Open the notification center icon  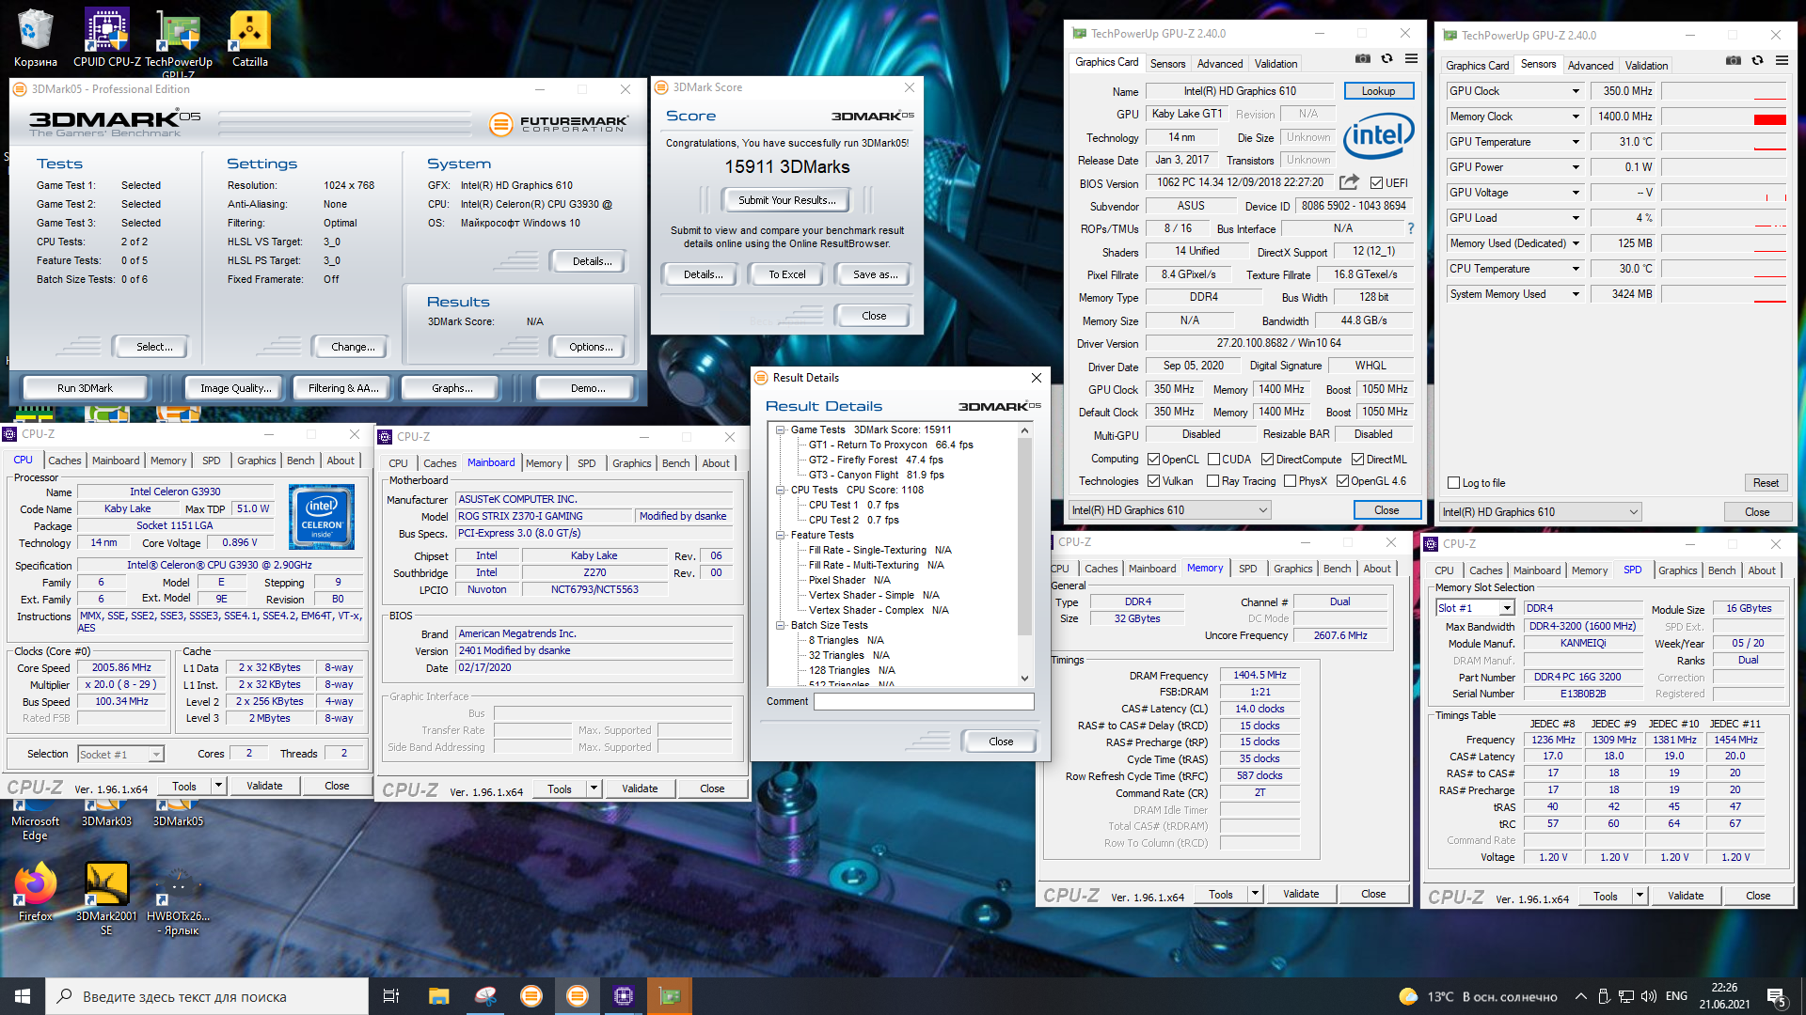[x=1776, y=996]
